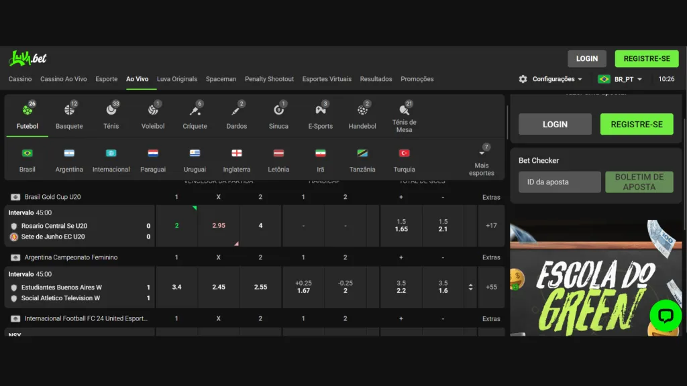Open Cassino Ao Vivo menu item
The height and width of the screenshot is (386, 687).
(64, 79)
